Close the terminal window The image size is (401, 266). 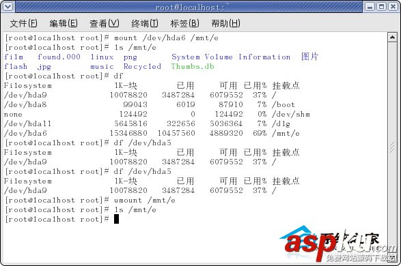393,7
